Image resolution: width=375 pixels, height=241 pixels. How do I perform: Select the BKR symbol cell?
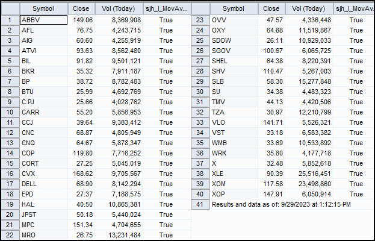coord(44,71)
